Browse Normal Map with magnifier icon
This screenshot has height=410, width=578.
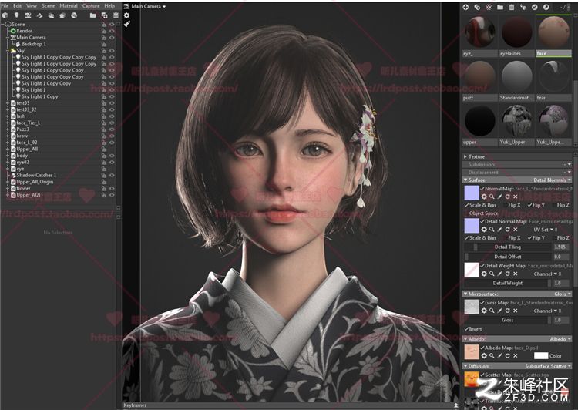(x=492, y=197)
